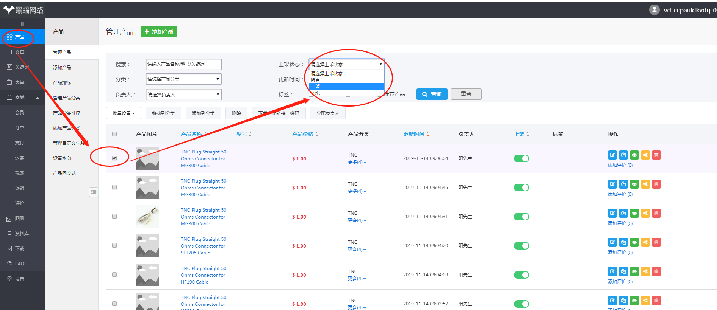
Task: Tick the select-all checkbox in table header
Action: pyautogui.click(x=114, y=134)
